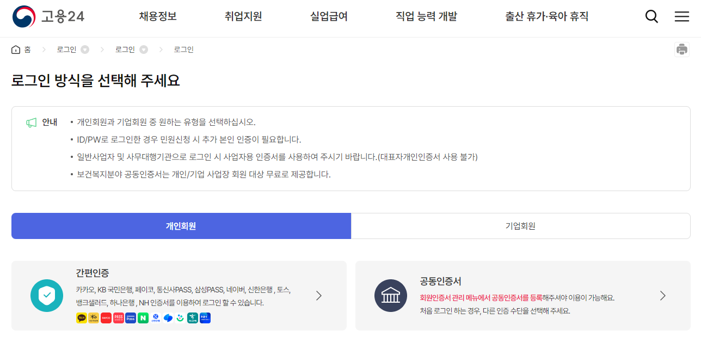
Task: Open the hamburger navigation menu
Action: click(681, 16)
